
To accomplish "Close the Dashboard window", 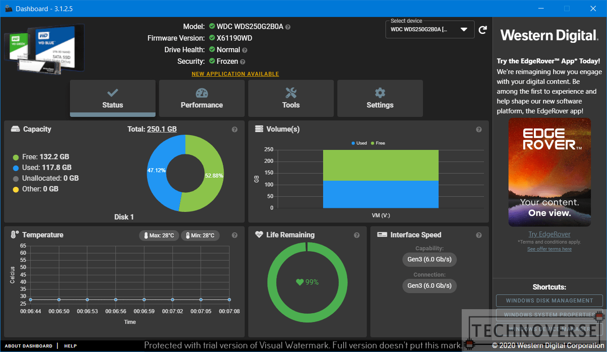I will pyautogui.click(x=593, y=8).
